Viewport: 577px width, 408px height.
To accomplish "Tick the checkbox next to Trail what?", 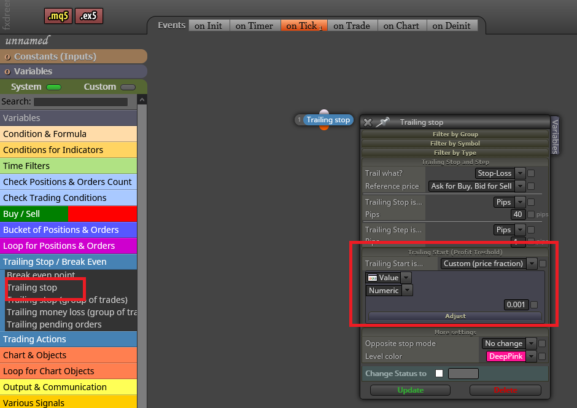I will [x=531, y=173].
